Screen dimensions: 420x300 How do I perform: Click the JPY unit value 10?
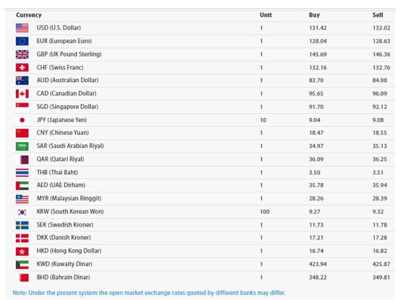[x=263, y=120]
